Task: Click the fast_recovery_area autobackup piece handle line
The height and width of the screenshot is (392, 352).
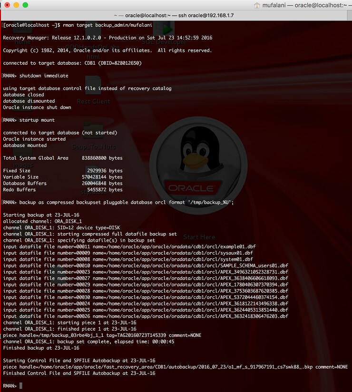Action: (x=176, y=367)
